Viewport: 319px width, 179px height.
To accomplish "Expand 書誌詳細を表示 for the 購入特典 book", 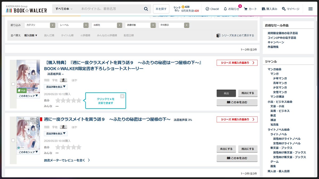I will [x=56, y=87].
